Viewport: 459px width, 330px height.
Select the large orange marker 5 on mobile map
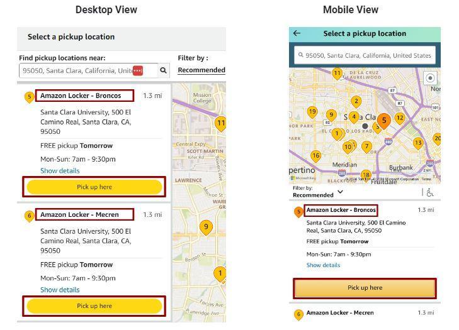click(383, 120)
